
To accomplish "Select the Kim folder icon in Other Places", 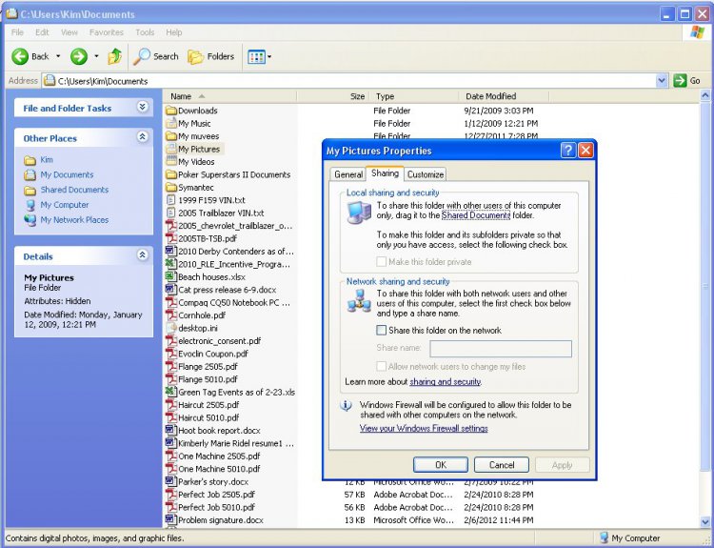I will click(30, 160).
